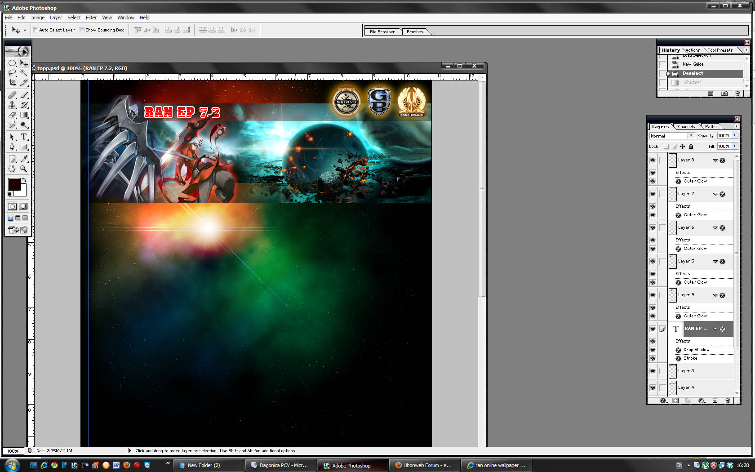This screenshot has height=472, width=755.
Task: Select the Crop tool
Action: pos(13,83)
